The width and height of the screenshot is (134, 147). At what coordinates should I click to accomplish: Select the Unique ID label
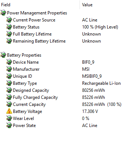pos(22,76)
